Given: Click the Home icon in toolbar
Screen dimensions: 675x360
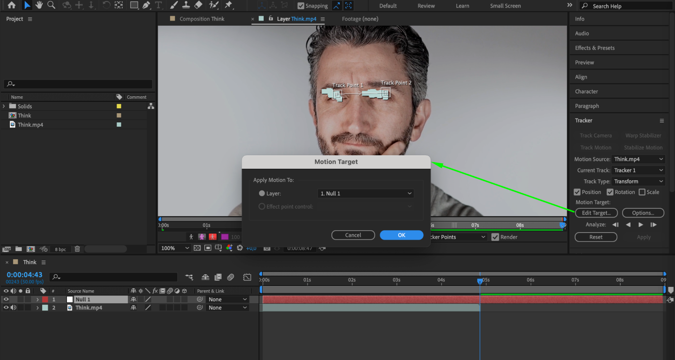Looking at the screenshot, I should (11, 5).
